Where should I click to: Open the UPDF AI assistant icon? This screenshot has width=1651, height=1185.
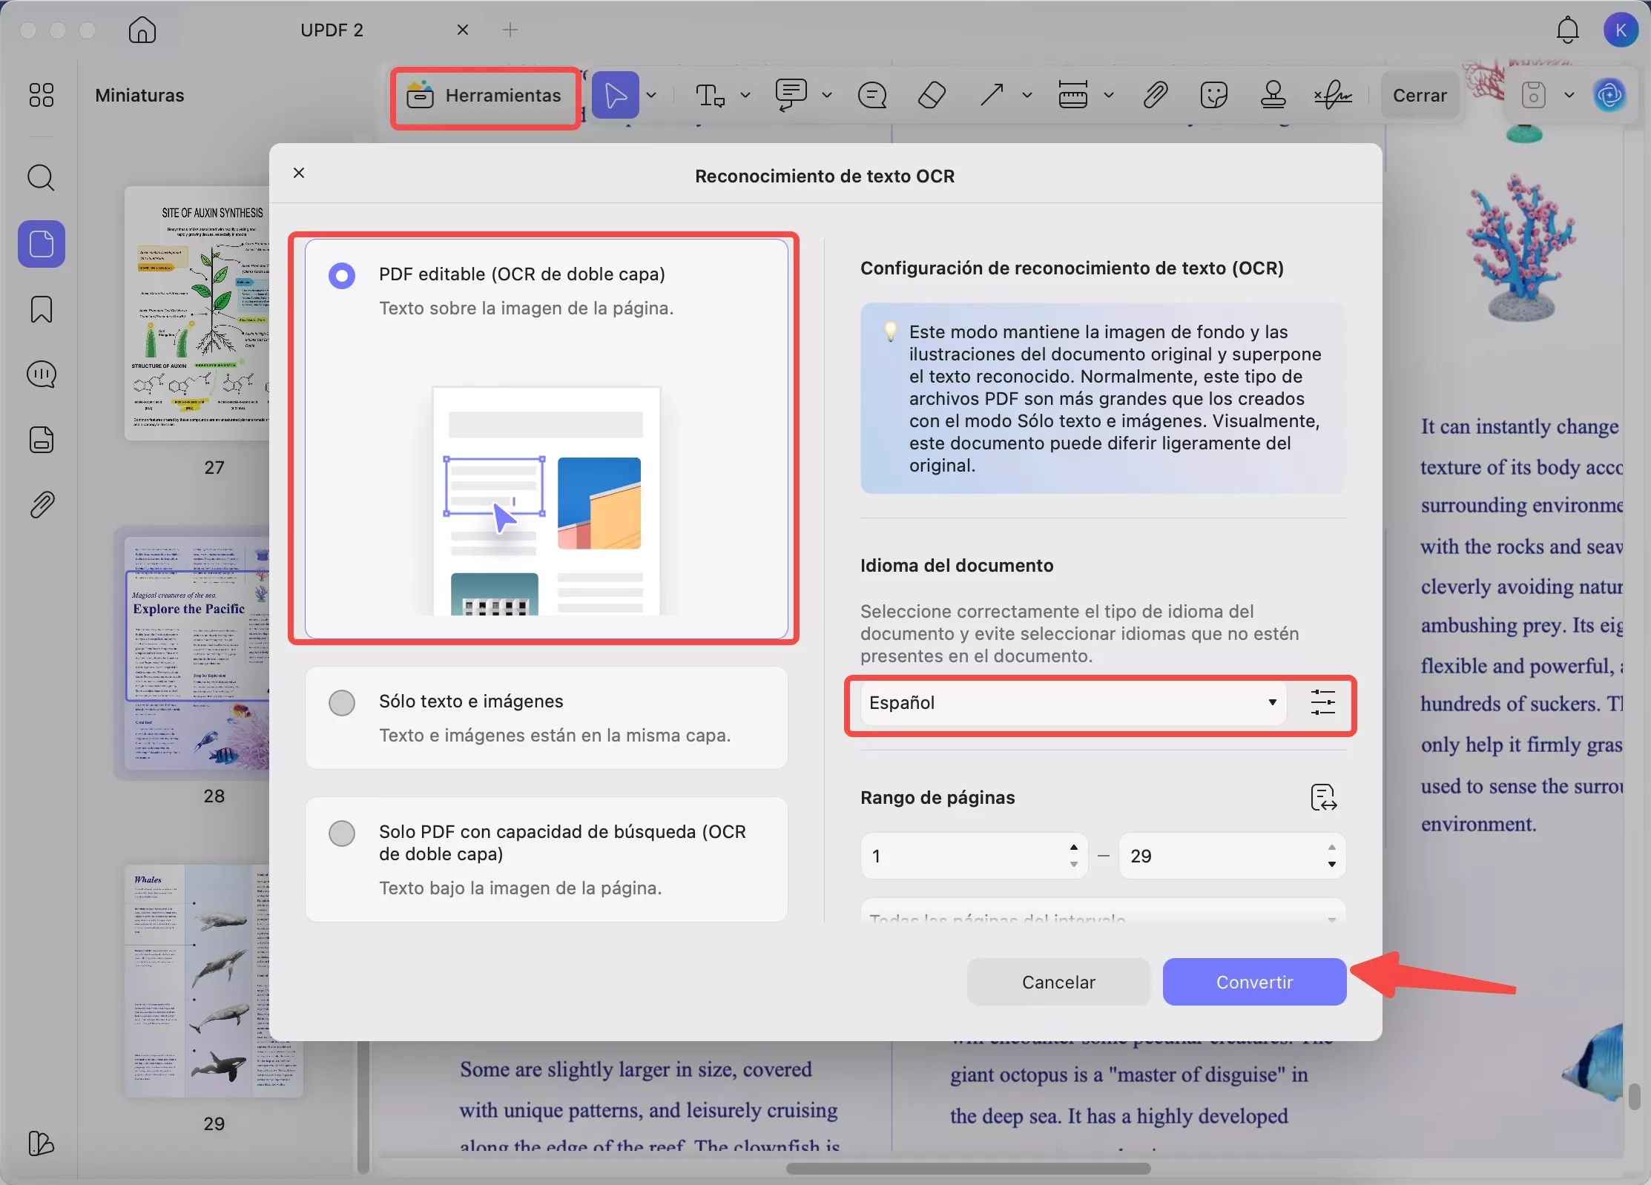tap(1609, 95)
